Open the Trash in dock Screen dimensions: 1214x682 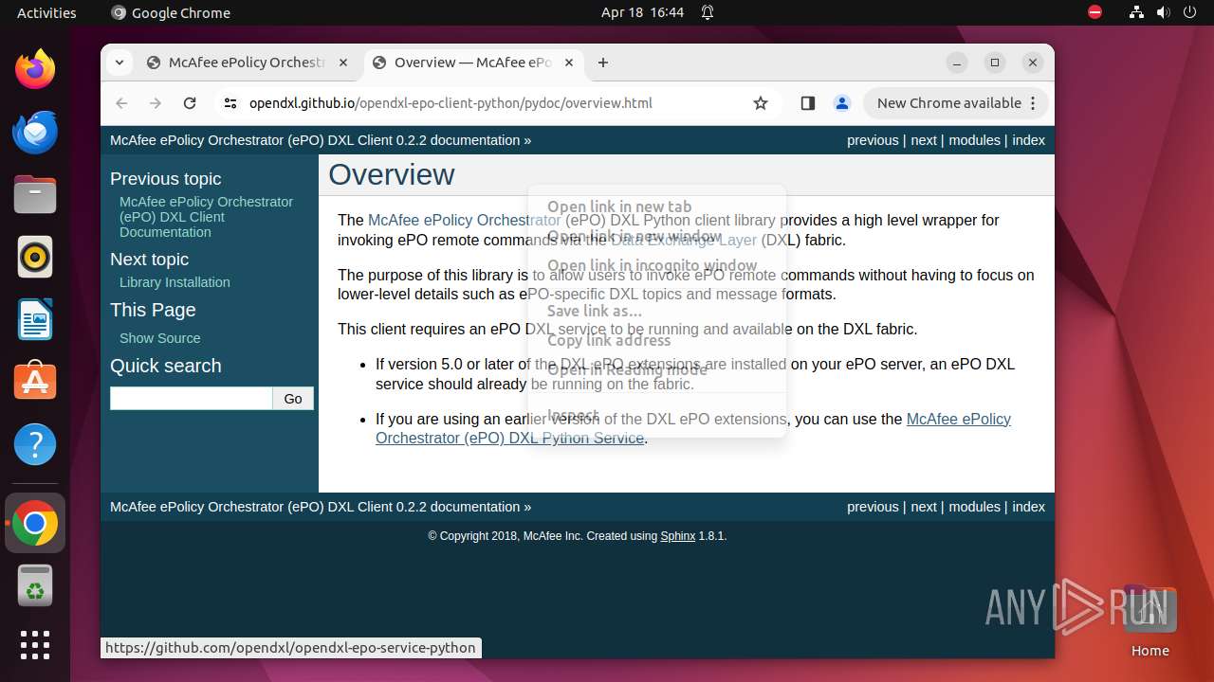tap(35, 585)
